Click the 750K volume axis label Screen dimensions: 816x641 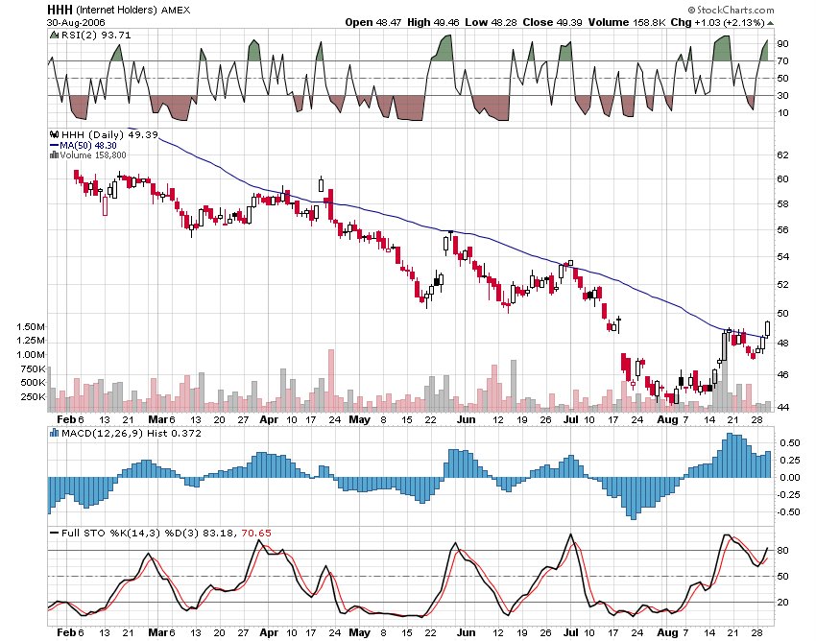tap(33, 368)
